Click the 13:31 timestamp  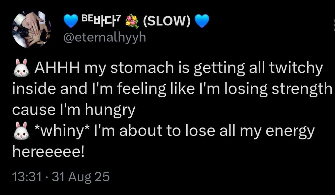[x=27, y=177]
